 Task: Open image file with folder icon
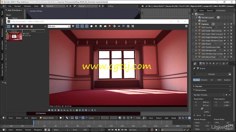pos(105,26)
